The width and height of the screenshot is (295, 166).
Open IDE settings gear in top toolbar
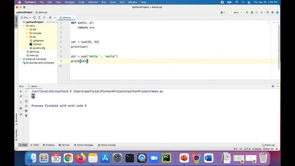click(272, 12)
